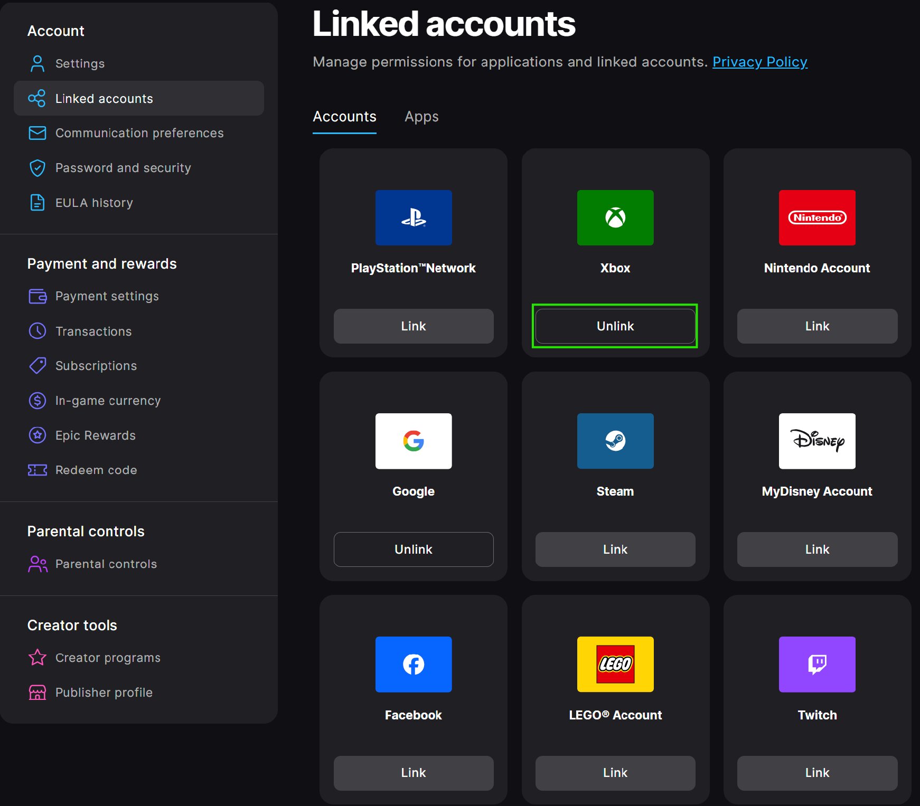The height and width of the screenshot is (806, 920).
Task: Go to Payment settings
Action: (107, 296)
